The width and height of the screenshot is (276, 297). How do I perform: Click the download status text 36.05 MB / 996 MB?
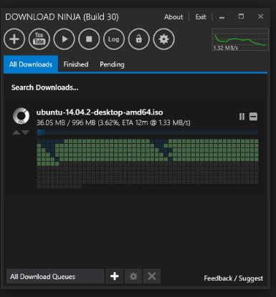[113, 122]
